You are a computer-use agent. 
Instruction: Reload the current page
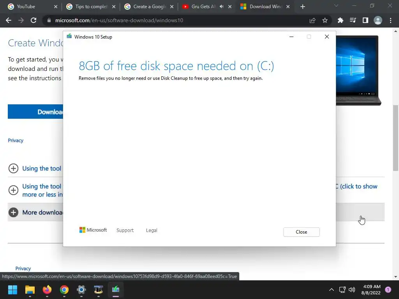(x=34, y=20)
